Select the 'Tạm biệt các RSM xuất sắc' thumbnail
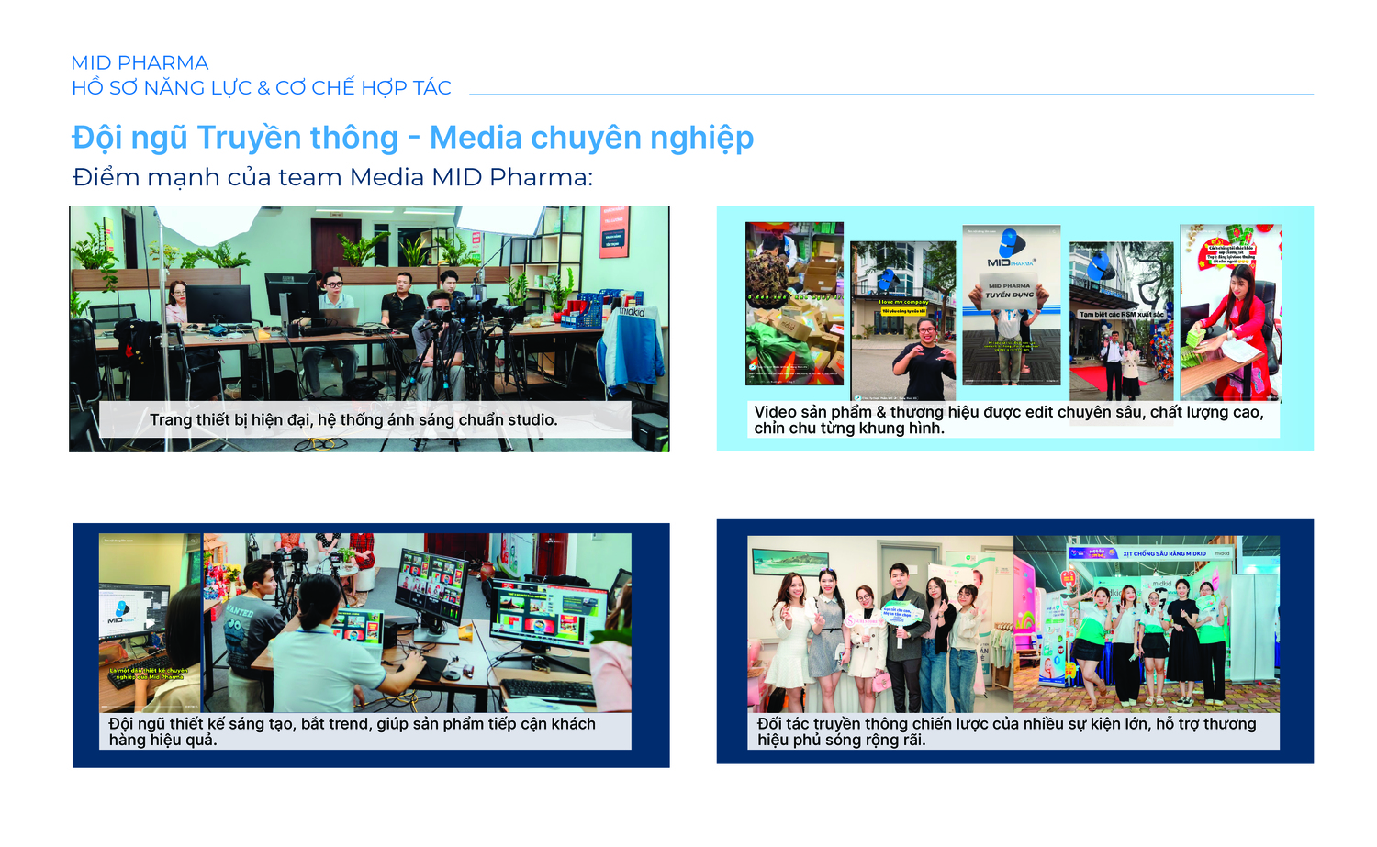 click(1121, 321)
